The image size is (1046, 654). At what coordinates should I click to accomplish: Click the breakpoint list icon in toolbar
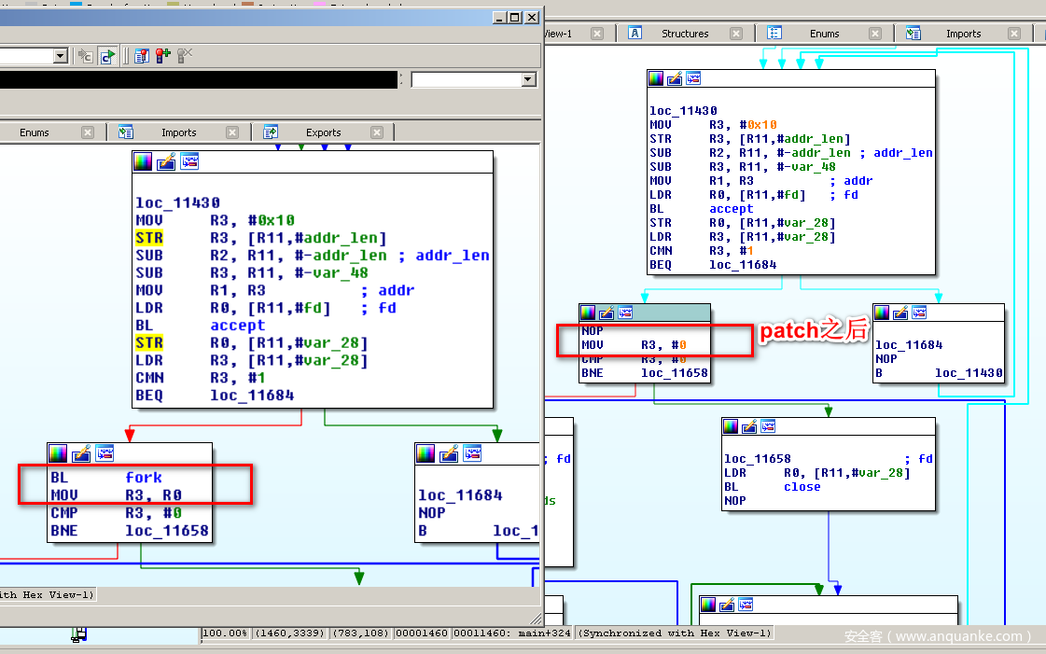tap(142, 56)
